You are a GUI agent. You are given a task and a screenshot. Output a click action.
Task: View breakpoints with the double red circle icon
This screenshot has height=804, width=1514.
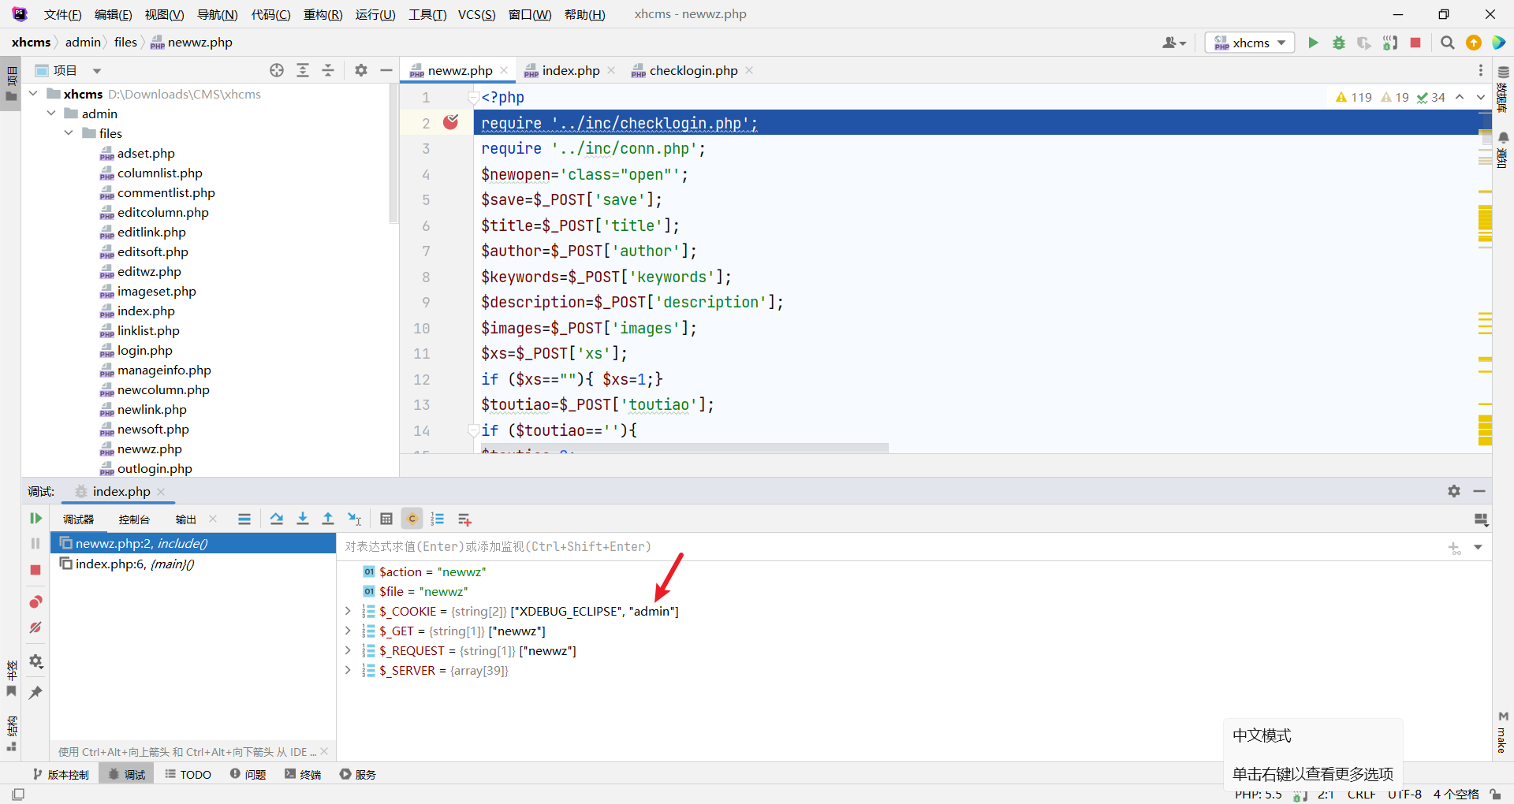click(35, 602)
